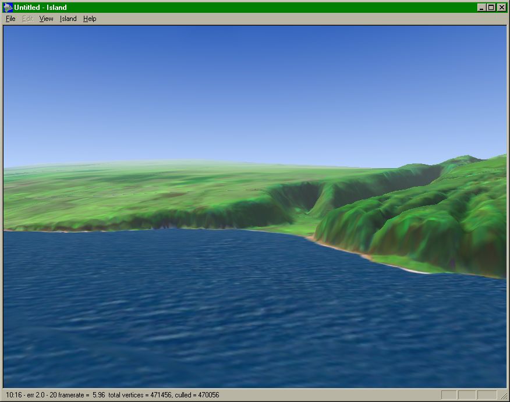The image size is (510, 402).
Task: Click the Island app icon in title bar
Action: pyautogui.click(x=8, y=7)
